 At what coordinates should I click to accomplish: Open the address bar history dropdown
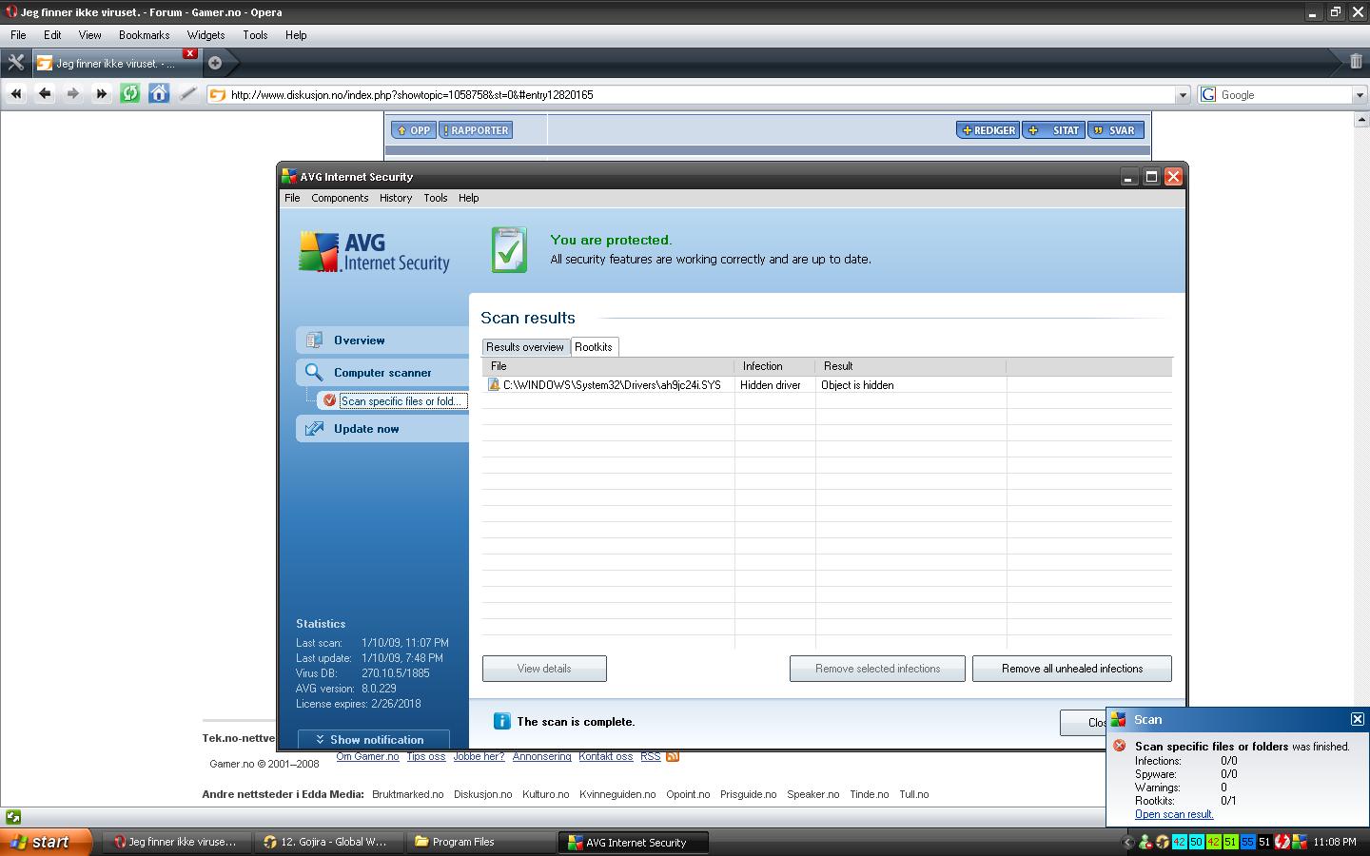(x=1183, y=95)
